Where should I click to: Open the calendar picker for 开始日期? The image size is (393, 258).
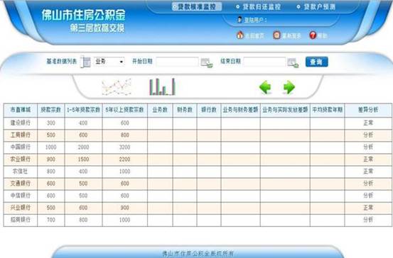click(x=207, y=62)
